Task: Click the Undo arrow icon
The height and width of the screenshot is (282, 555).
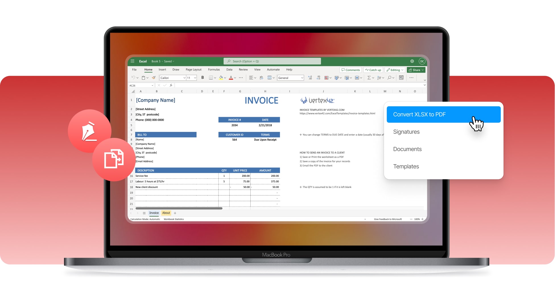Action: click(133, 78)
